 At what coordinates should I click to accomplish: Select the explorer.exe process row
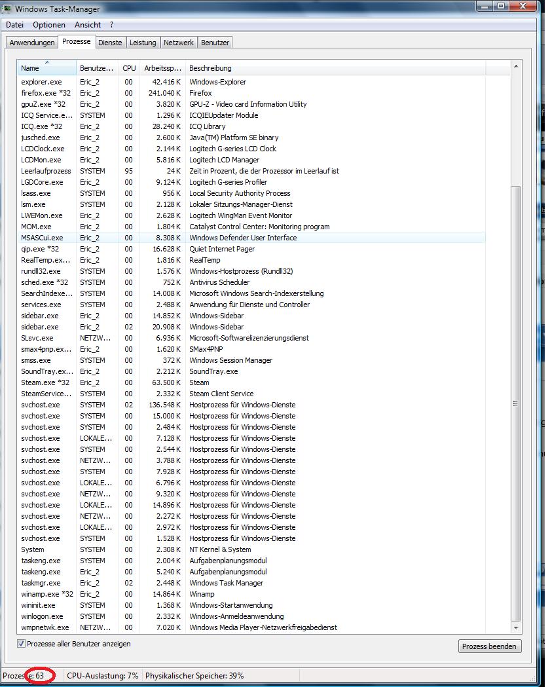click(251, 82)
